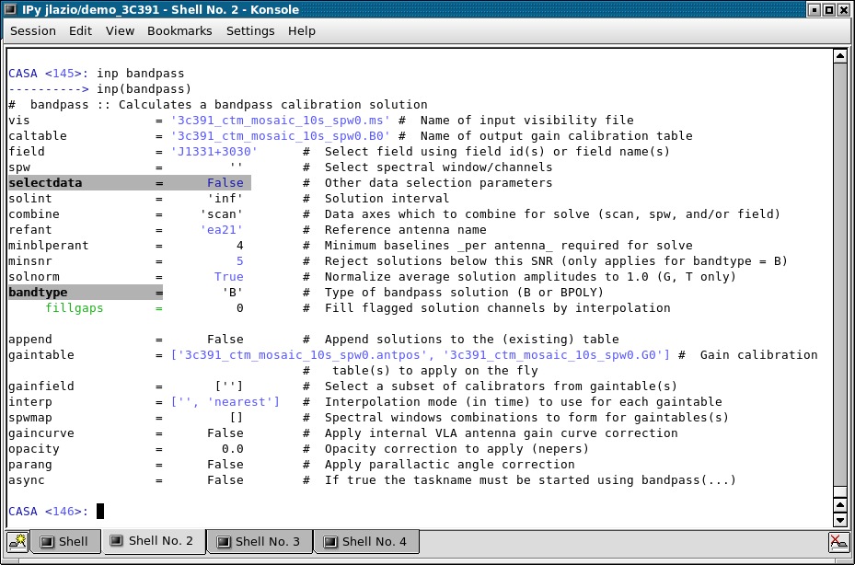This screenshot has width=855, height=565.
Task: Click the scrollbar up arrow at top
Action: [x=838, y=56]
